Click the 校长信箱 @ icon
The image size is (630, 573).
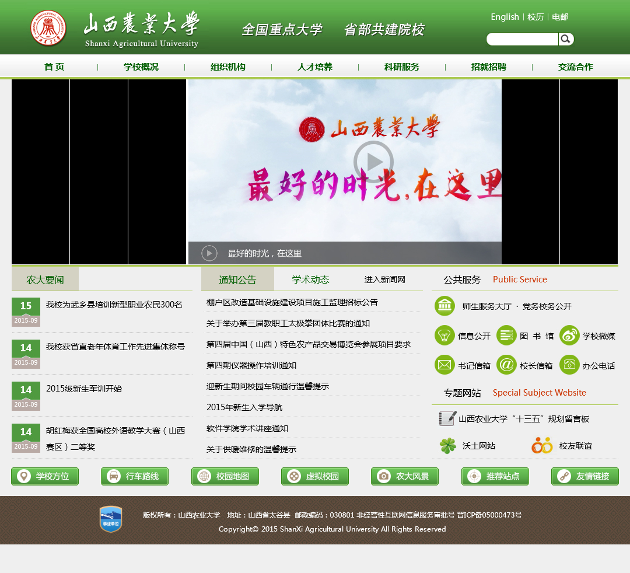506,365
